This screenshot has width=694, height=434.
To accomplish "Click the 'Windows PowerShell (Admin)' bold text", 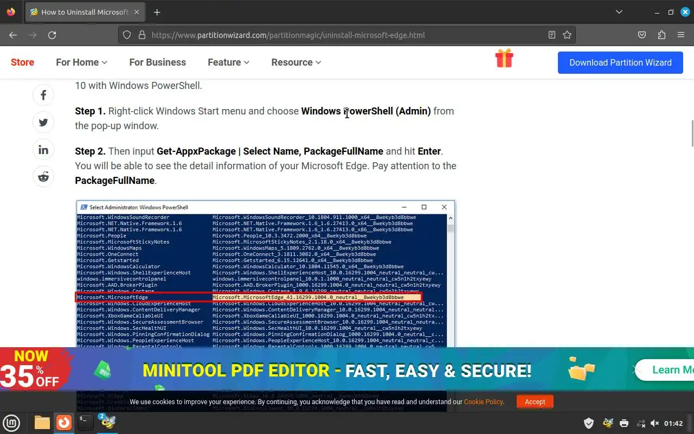I will 366,111.
